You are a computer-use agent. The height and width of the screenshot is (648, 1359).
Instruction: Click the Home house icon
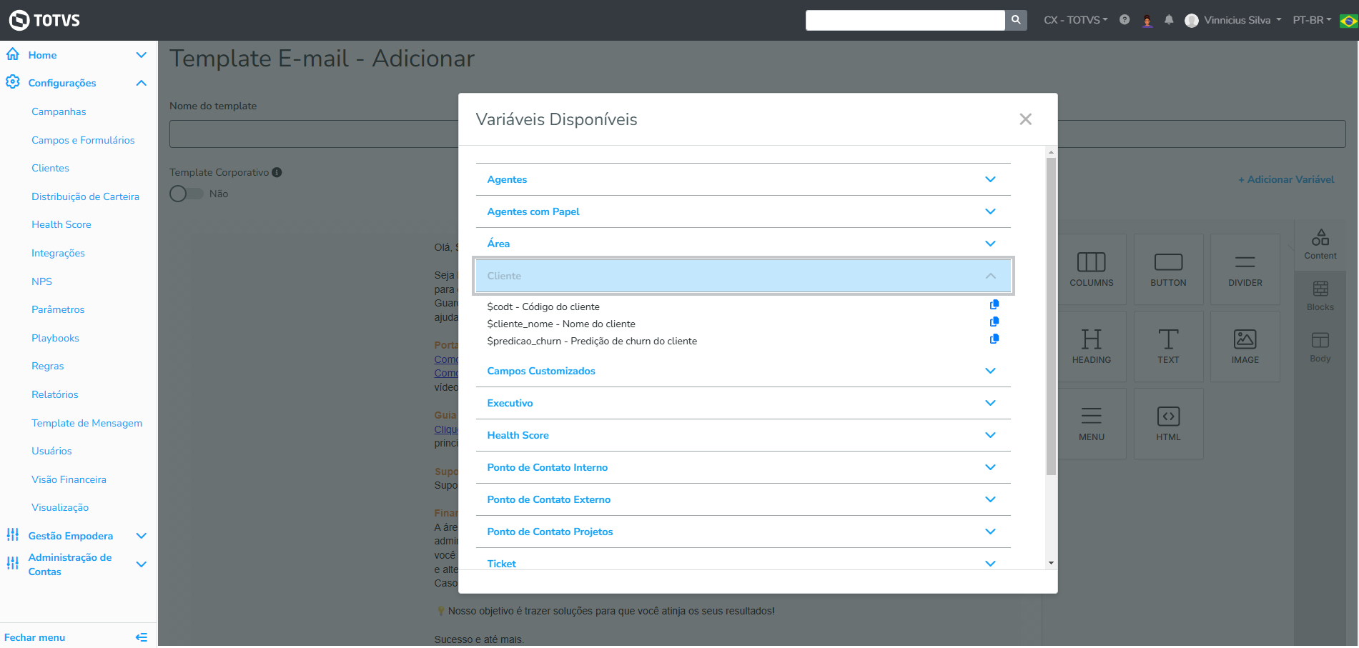click(x=13, y=54)
